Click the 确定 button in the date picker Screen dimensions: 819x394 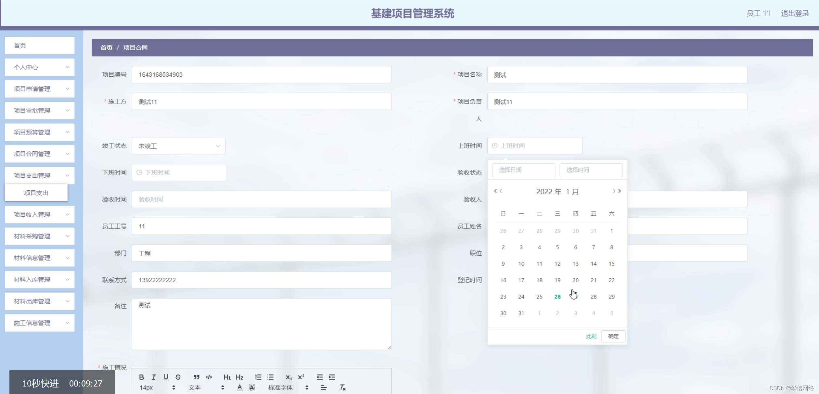pyautogui.click(x=613, y=336)
